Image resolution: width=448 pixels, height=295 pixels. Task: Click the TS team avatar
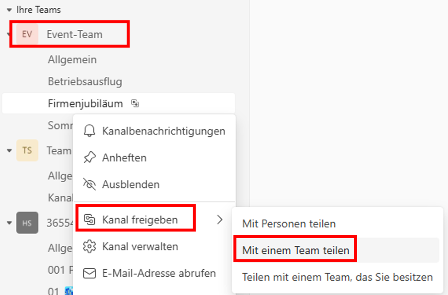(x=27, y=150)
